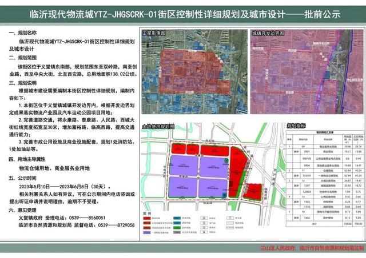Click the green protective greenbelt swatch in legend
366x258 pixels.
(x=177, y=228)
